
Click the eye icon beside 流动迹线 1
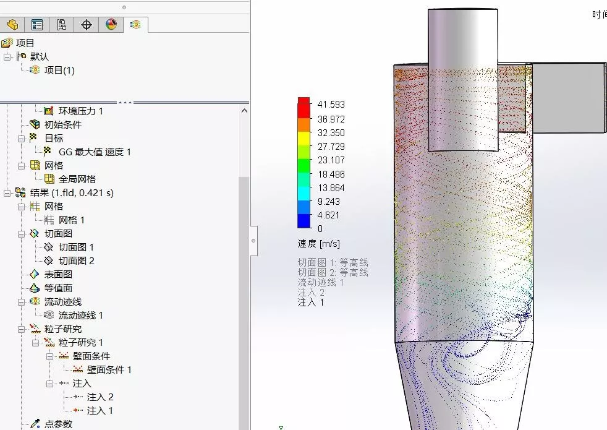pyautogui.click(x=49, y=315)
